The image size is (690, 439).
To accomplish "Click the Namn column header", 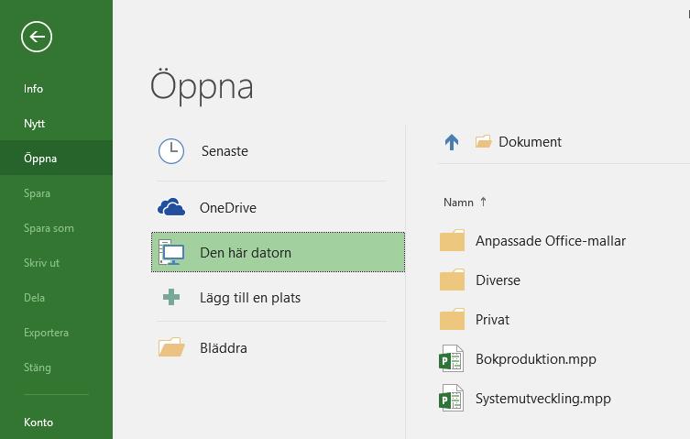I will click(458, 203).
